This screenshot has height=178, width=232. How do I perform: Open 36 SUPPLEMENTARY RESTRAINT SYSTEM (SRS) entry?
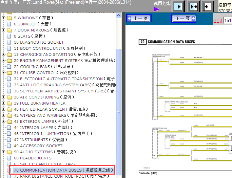click(x=65, y=91)
